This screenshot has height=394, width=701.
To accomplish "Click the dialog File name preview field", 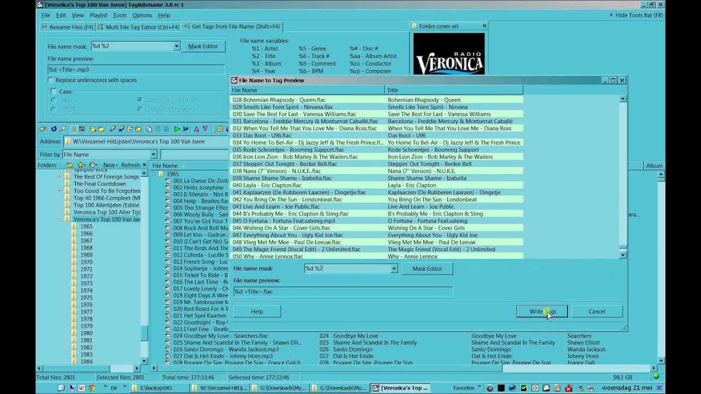I will pos(343,292).
